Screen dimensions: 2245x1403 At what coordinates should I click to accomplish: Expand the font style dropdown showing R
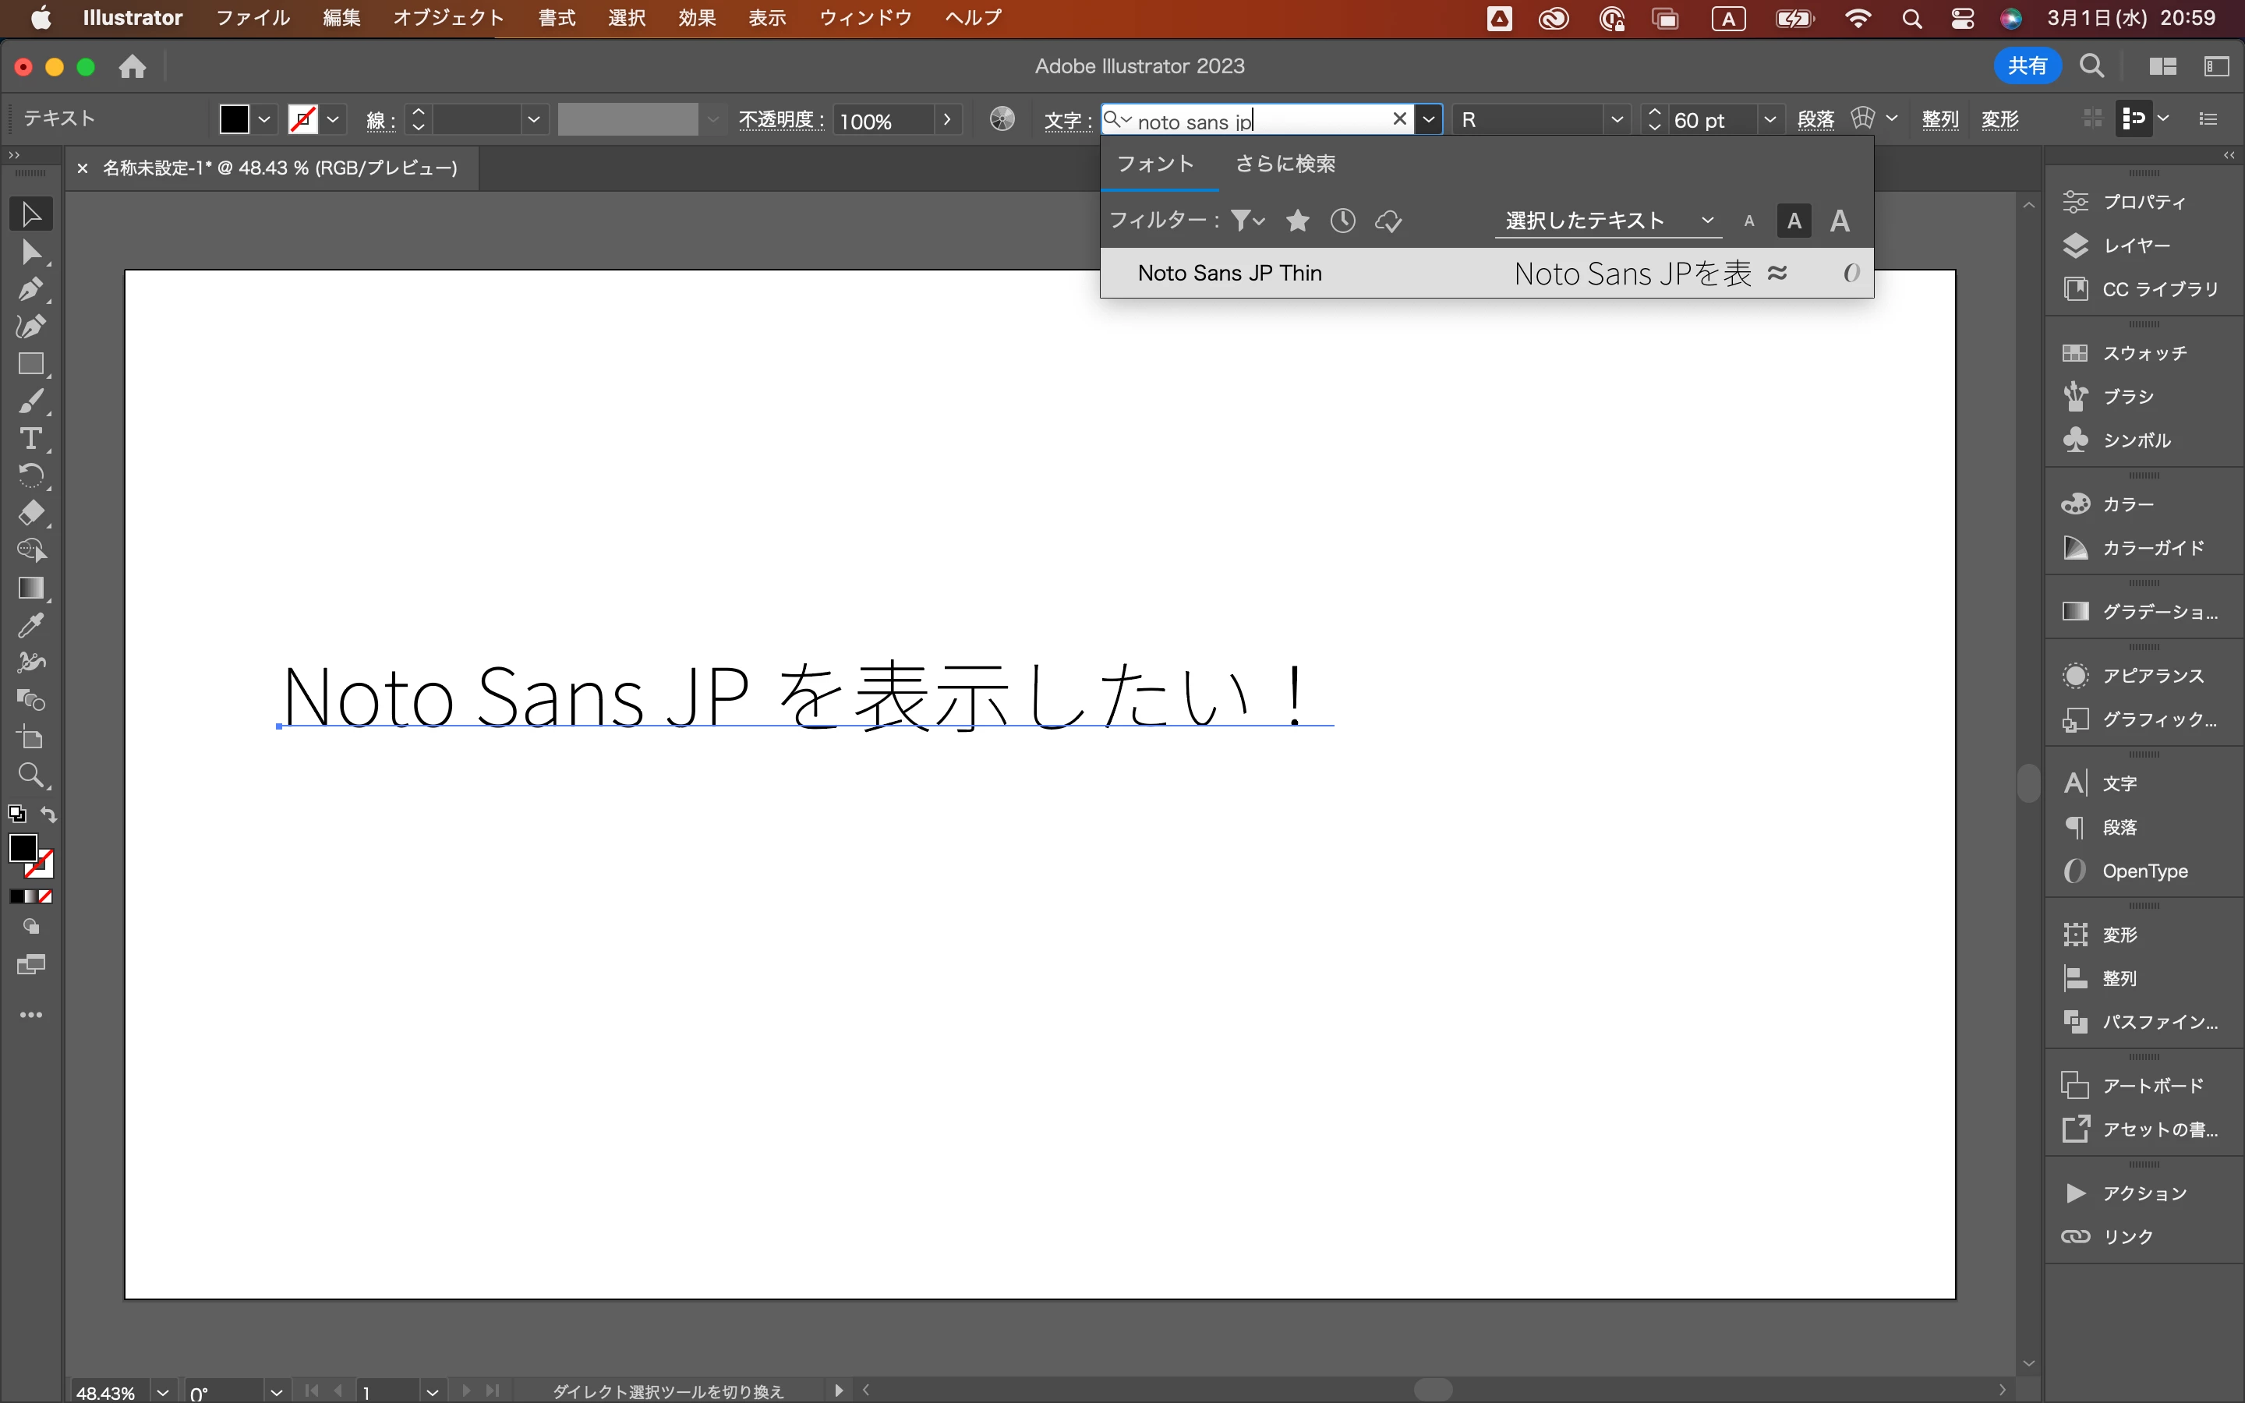1617,120
